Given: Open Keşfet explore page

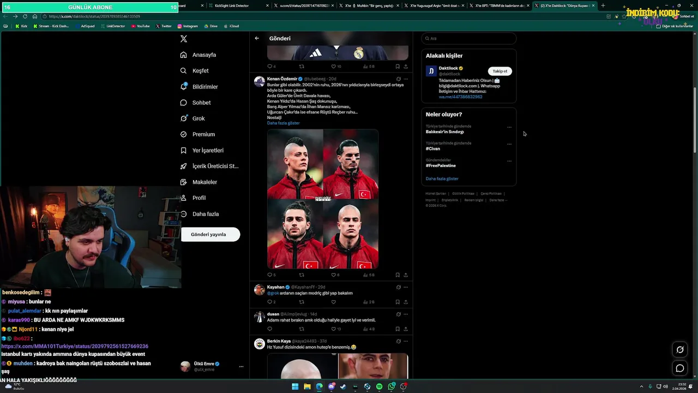Looking at the screenshot, I should coord(195,71).
